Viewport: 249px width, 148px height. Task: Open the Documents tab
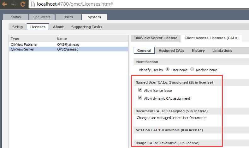(42, 17)
